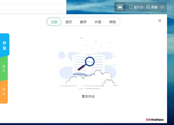The width and height of the screenshot is (174, 125).
Task: Click the 留作业 text label
Action: point(138,7)
